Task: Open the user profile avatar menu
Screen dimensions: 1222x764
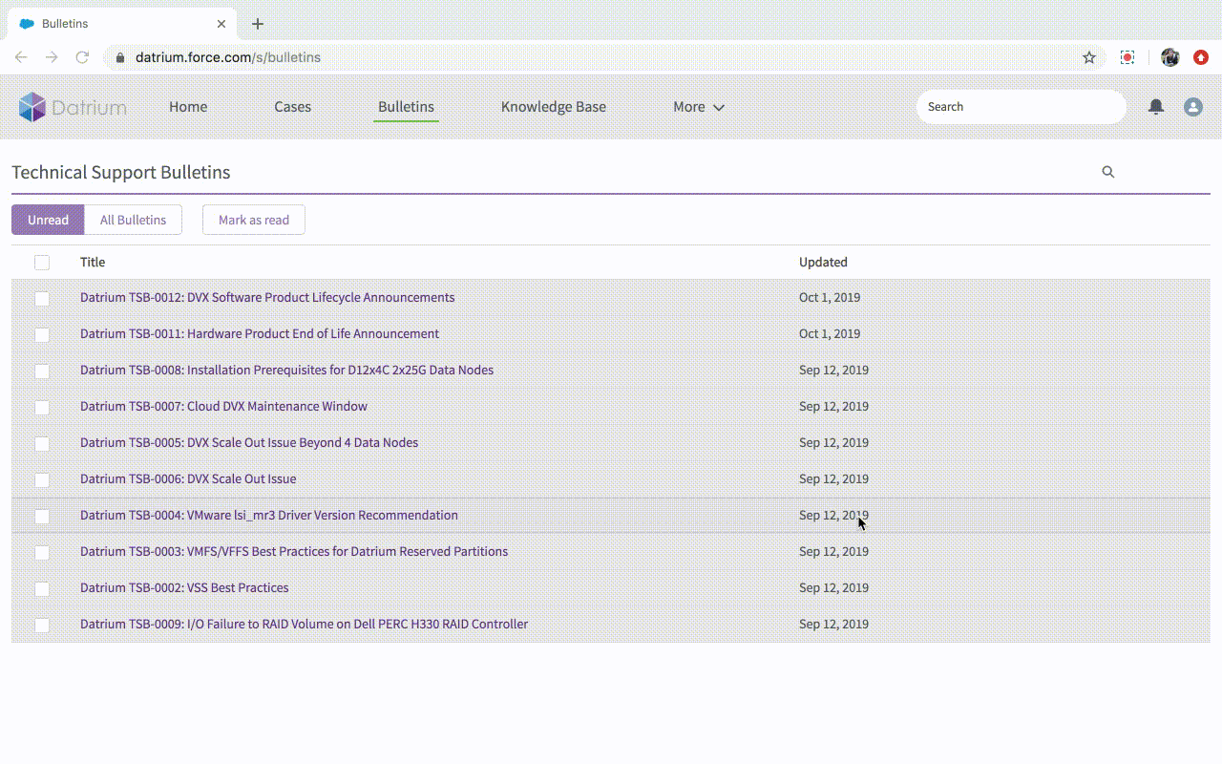Action: pyautogui.click(x=1193, y=107)
